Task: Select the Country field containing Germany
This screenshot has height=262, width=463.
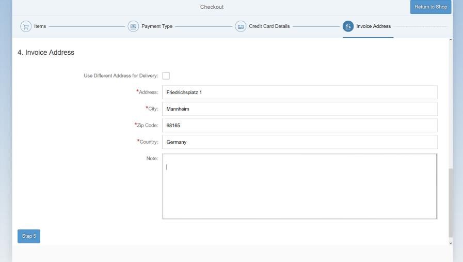Action: (299, 142)
